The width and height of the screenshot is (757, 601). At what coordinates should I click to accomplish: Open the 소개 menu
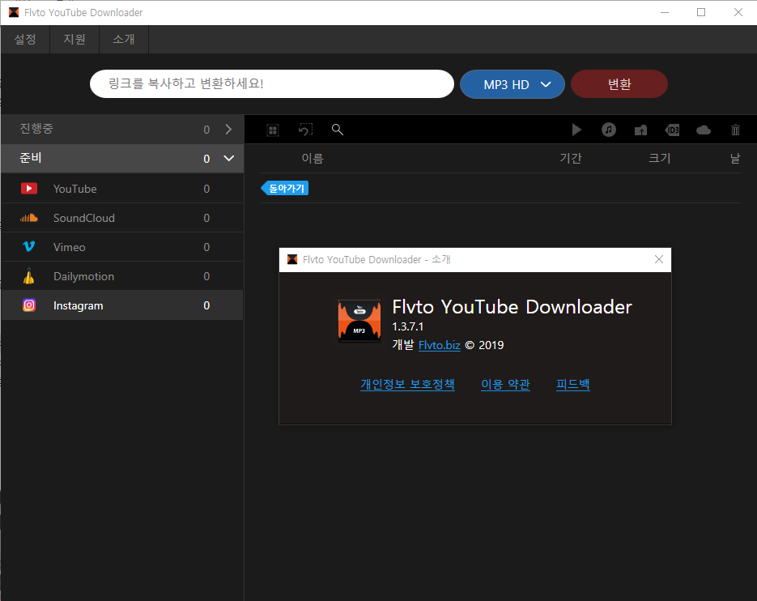coord(124,39)
